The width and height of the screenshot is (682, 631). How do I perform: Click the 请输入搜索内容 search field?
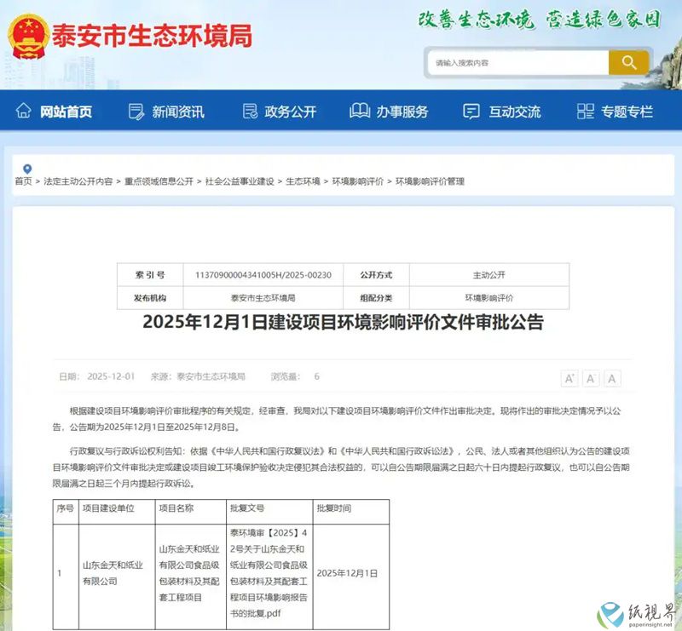(x=511, y=62)
